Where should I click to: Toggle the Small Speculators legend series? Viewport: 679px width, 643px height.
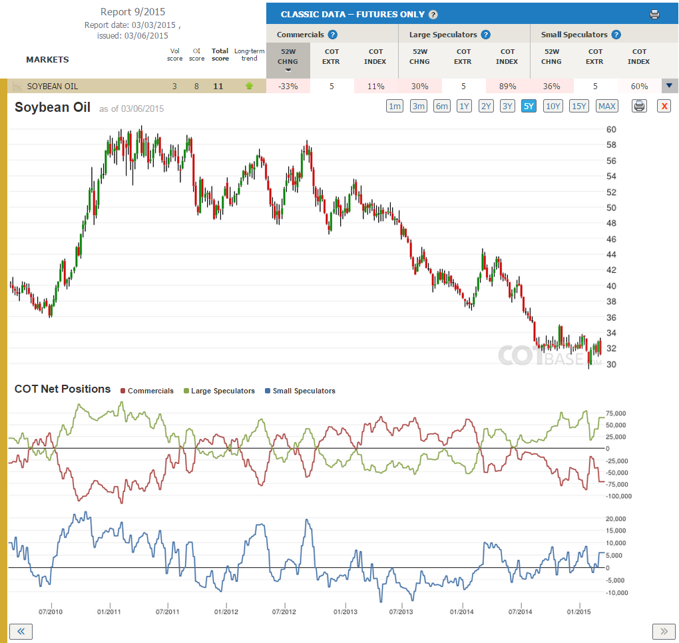(300, 391)
